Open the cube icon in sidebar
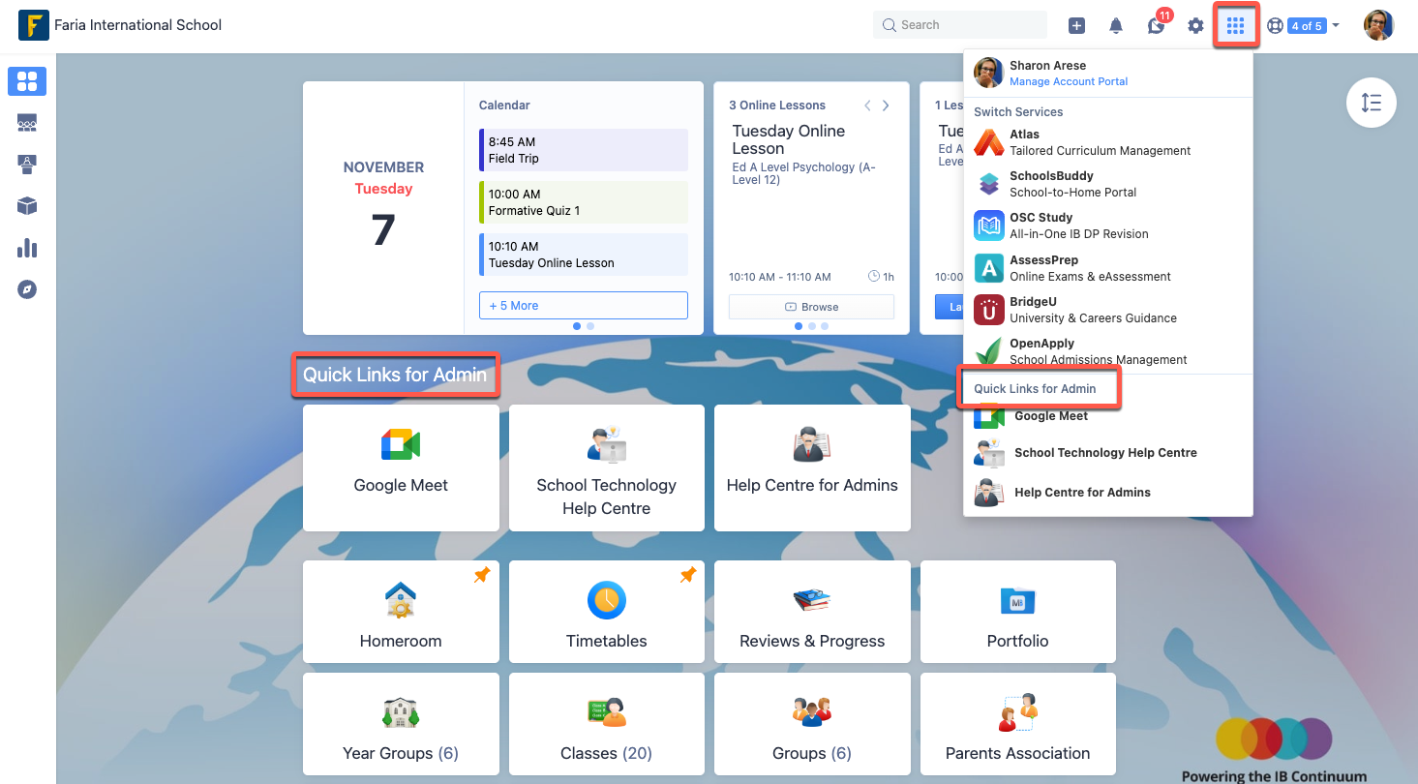The image size is (1418, 784). coord(27,205)
